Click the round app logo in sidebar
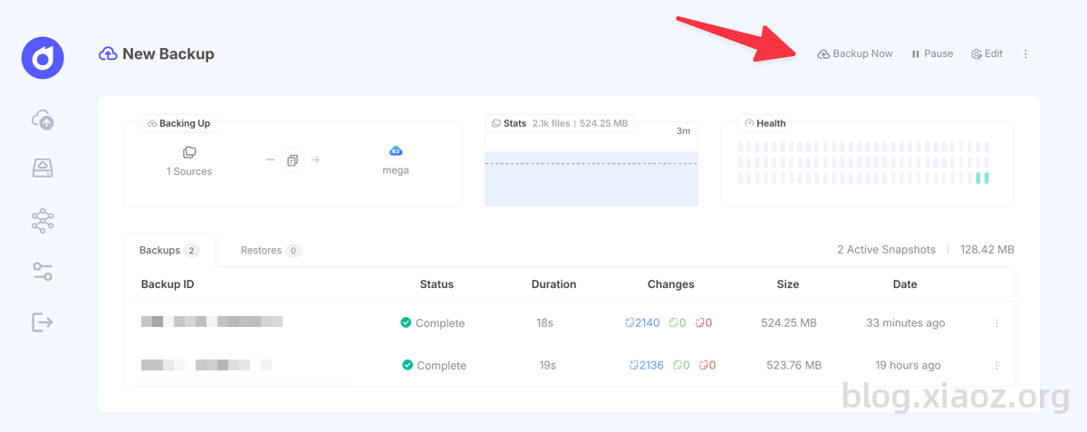The width and height of the screenshot is (1087, 432). (43, 57)
